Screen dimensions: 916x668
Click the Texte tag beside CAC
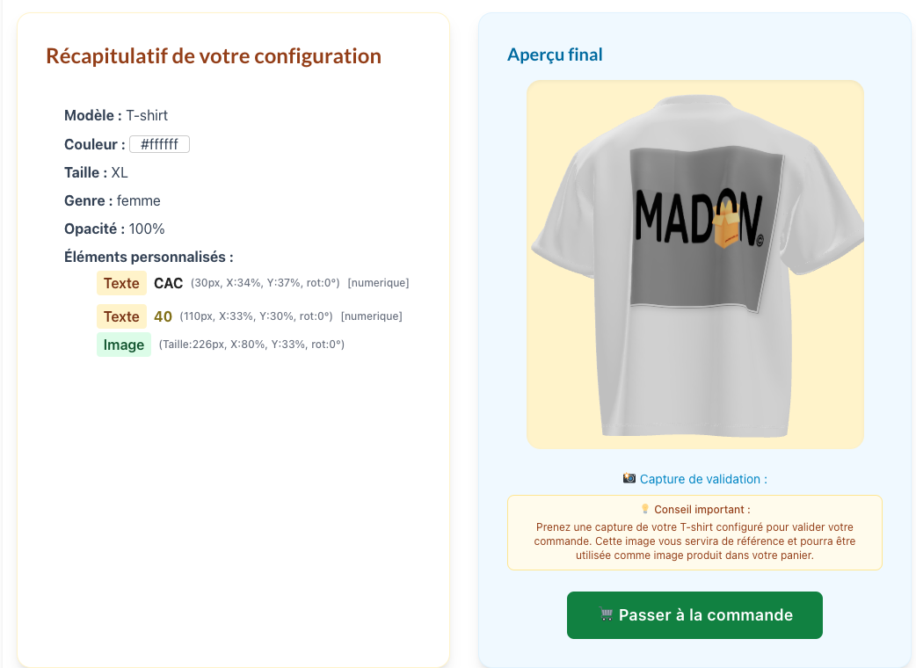(121, 283)
